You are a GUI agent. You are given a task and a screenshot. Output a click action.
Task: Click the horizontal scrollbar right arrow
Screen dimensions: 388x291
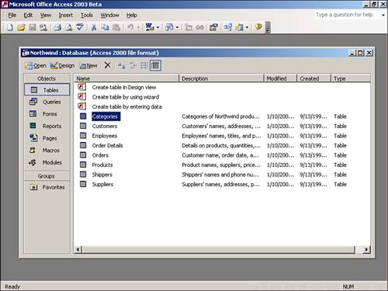[x=366, y=250]
